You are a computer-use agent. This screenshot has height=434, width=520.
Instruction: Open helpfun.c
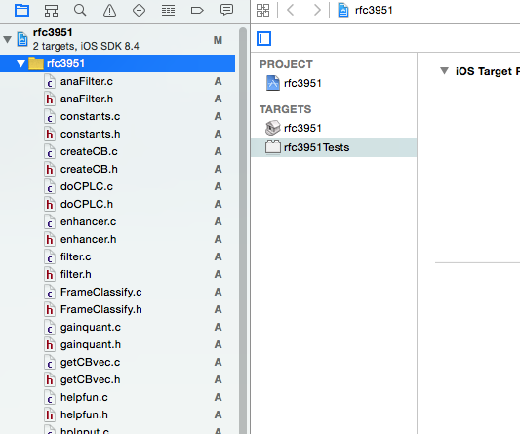tap(84, 397)
